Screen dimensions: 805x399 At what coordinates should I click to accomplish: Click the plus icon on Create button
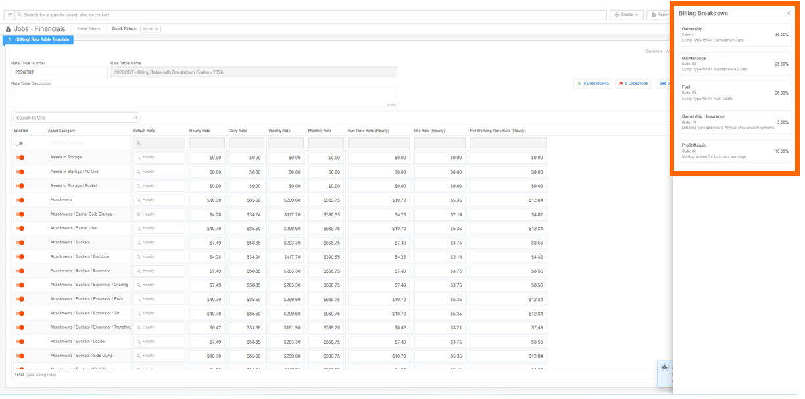(x=617, y=14)
